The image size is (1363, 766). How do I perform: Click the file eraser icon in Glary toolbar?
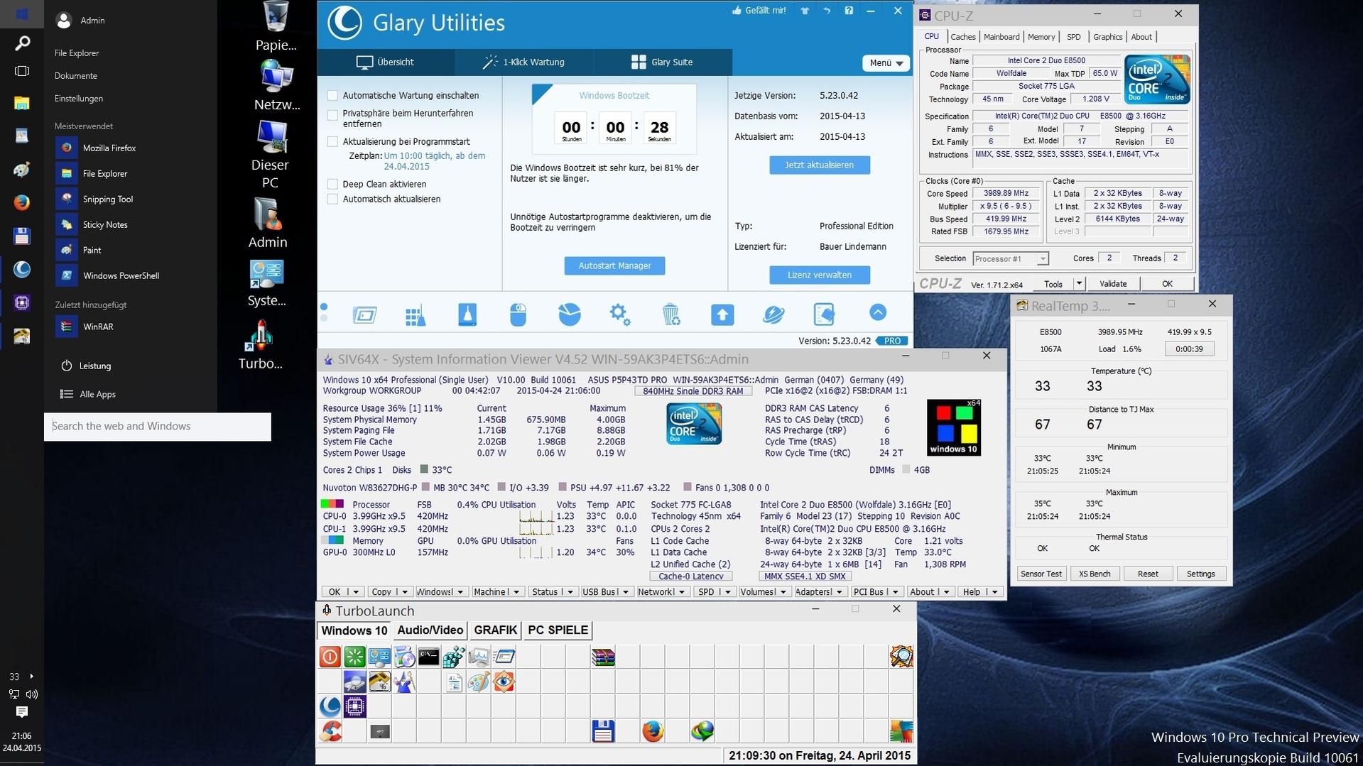point(824,314)
